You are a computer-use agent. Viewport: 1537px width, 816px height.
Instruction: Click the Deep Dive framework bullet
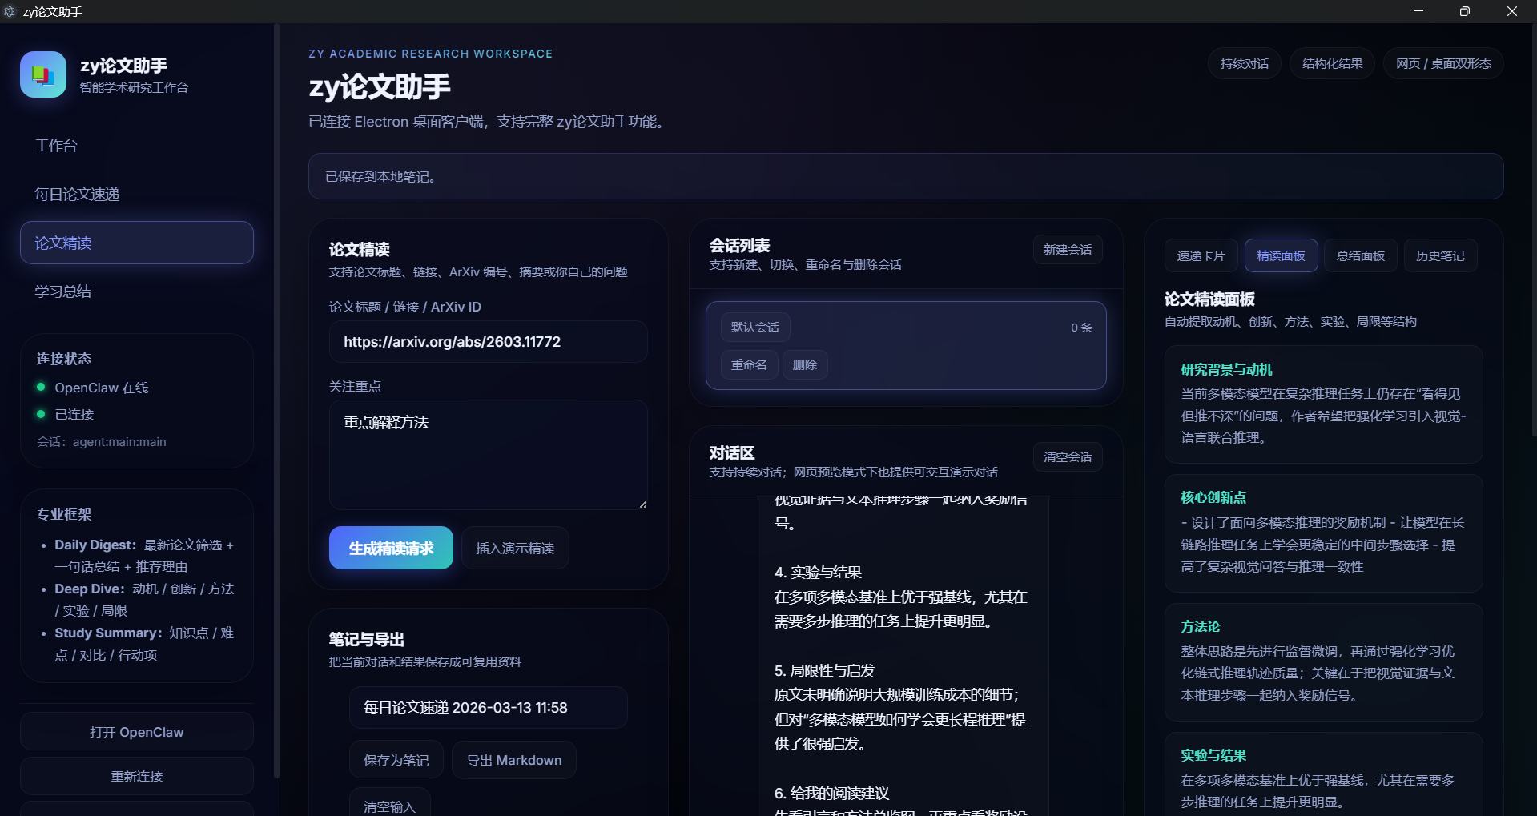coord(144,600)
